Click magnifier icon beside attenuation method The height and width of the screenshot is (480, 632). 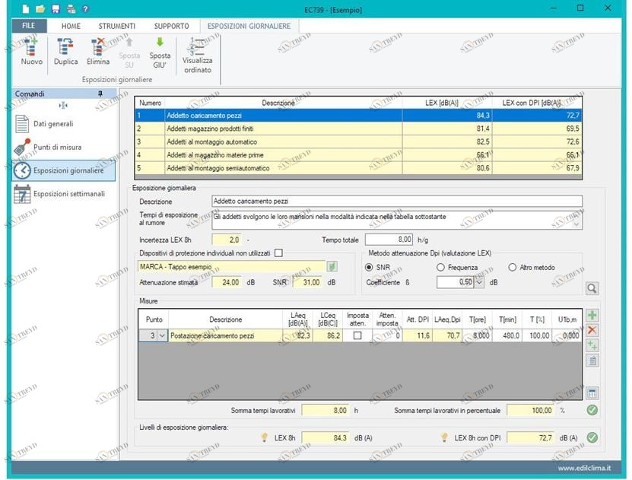coord(592,288)
